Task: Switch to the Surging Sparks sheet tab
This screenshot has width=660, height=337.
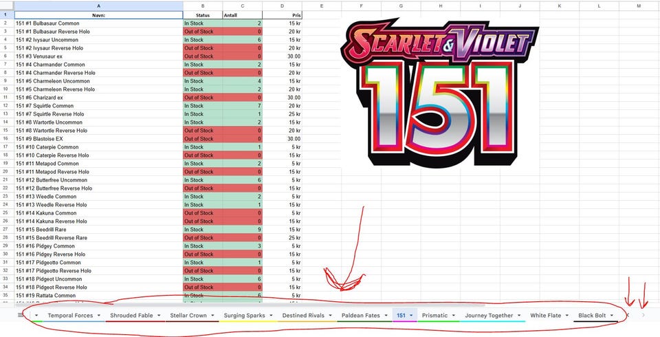Action: point(244,315)
